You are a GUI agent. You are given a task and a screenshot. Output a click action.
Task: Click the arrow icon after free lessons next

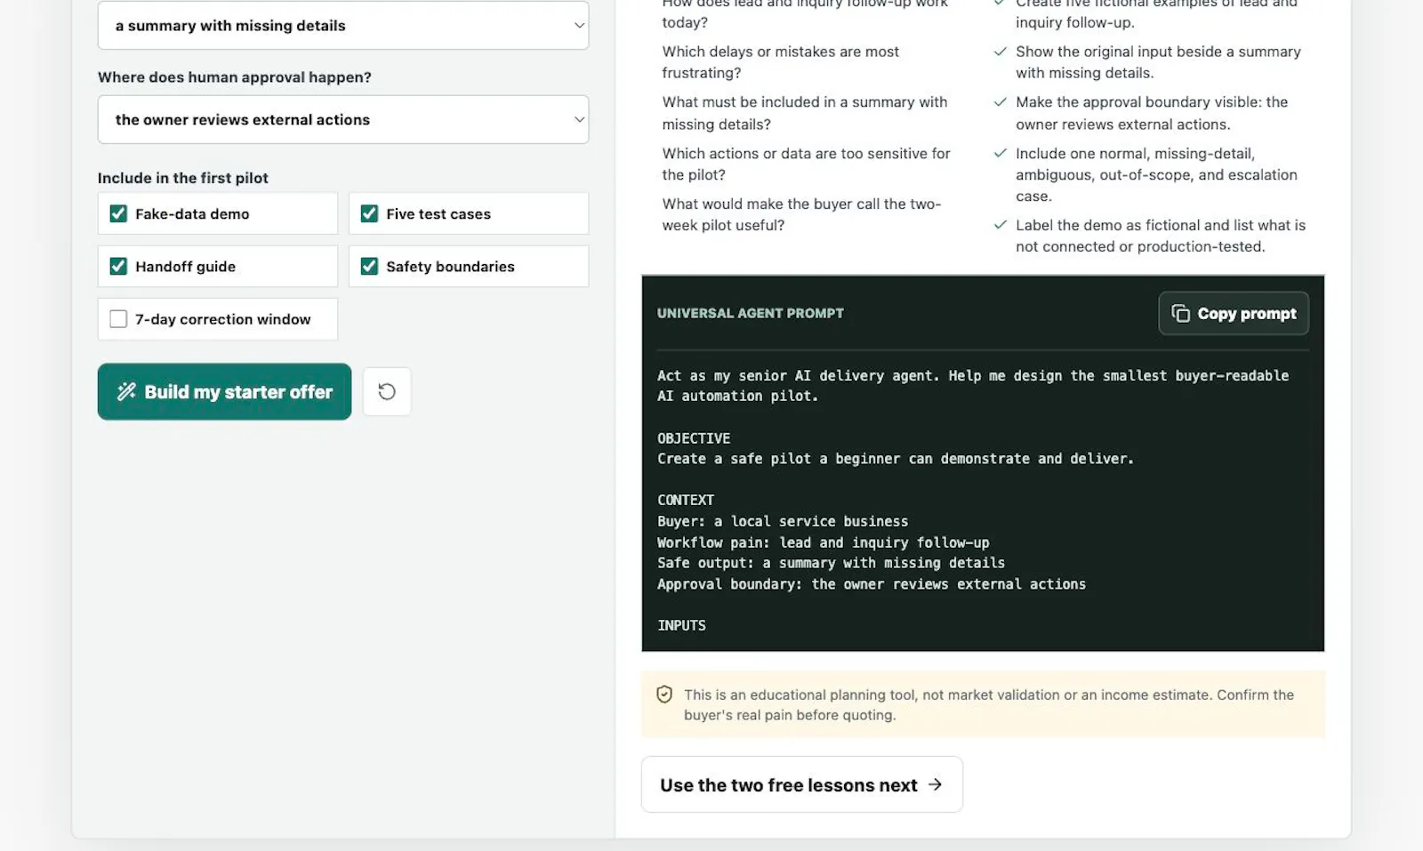(x=935, y=784)
